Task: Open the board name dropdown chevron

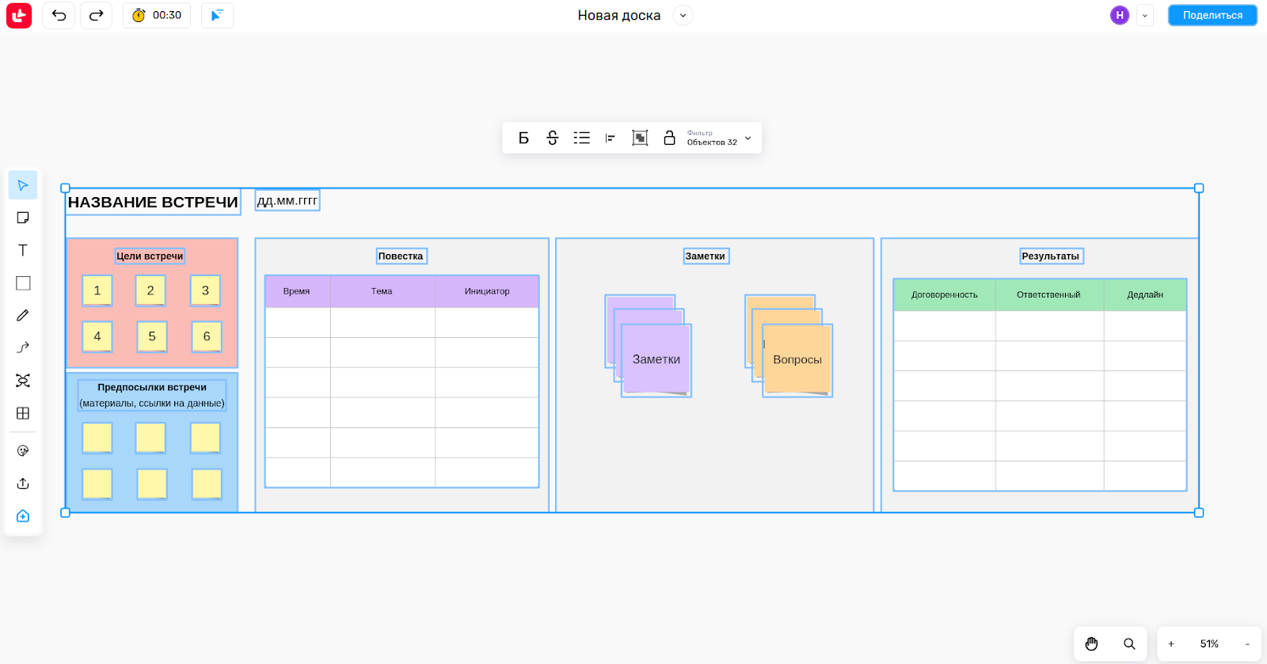Action: click(683, 15)
